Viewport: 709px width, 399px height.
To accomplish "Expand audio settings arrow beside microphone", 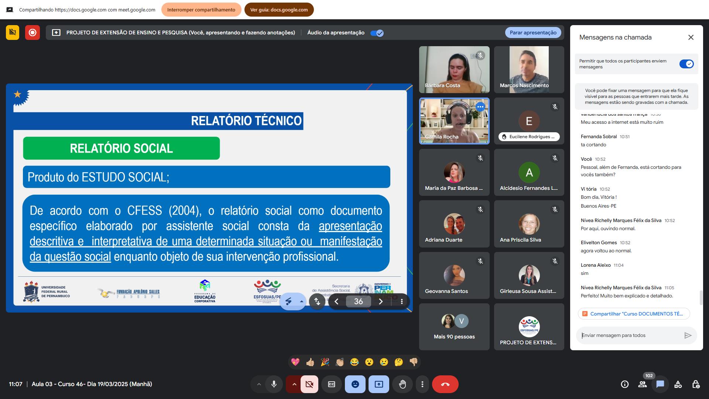I will point(259,384).
